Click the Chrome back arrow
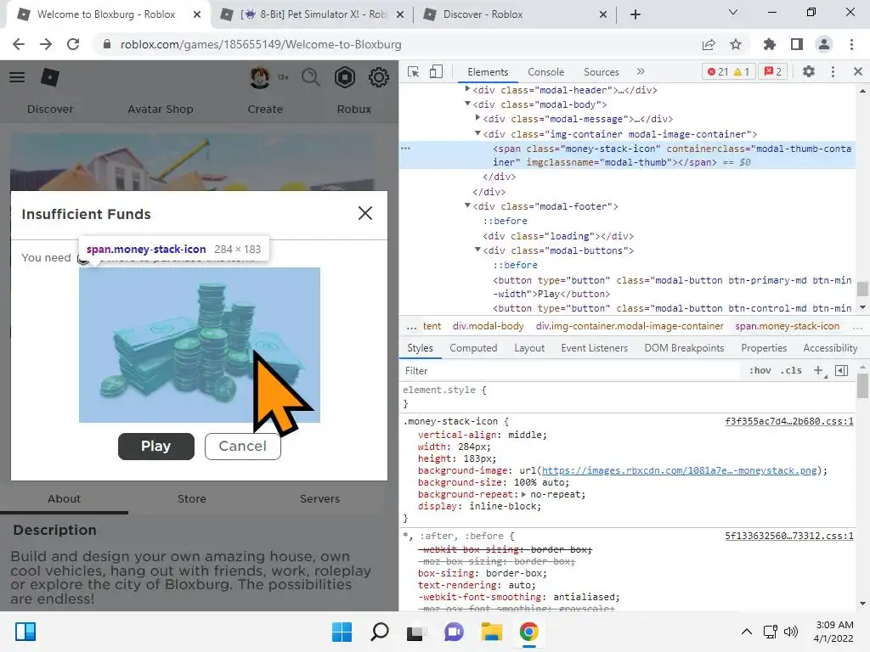This screenshot has width=870, height=652. click(x=19, y=44)
